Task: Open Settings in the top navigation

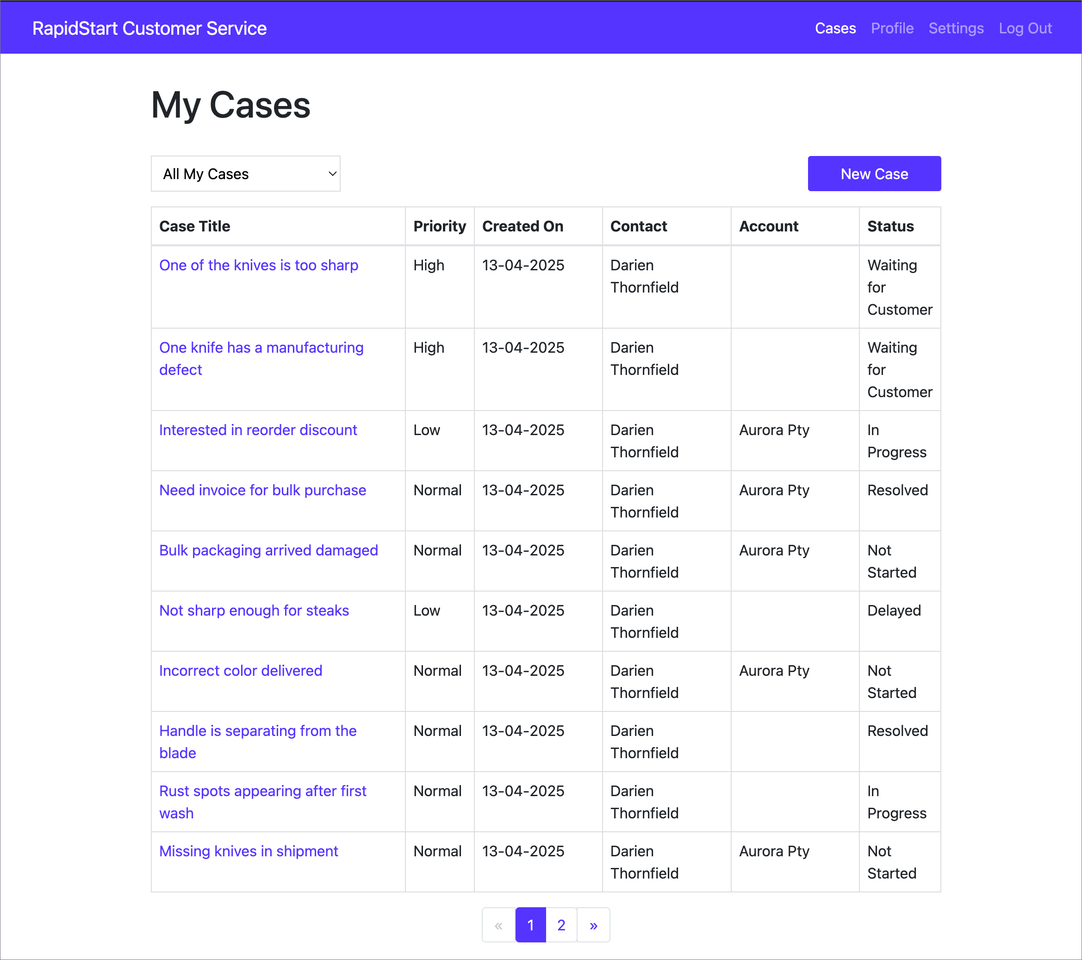Action: pyautogui.click(x=956, y=28)
